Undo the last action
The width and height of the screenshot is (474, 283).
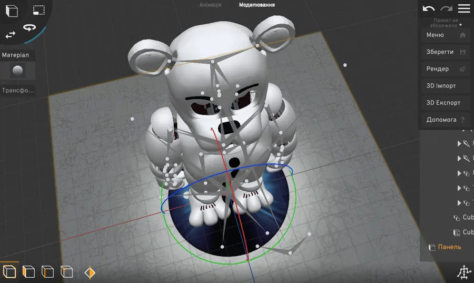point(428,8)
